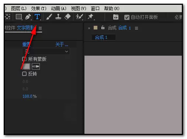Screen dimensions: 187x139
Task: Open the 窗口 menu
Action: [x=95, y=8]
